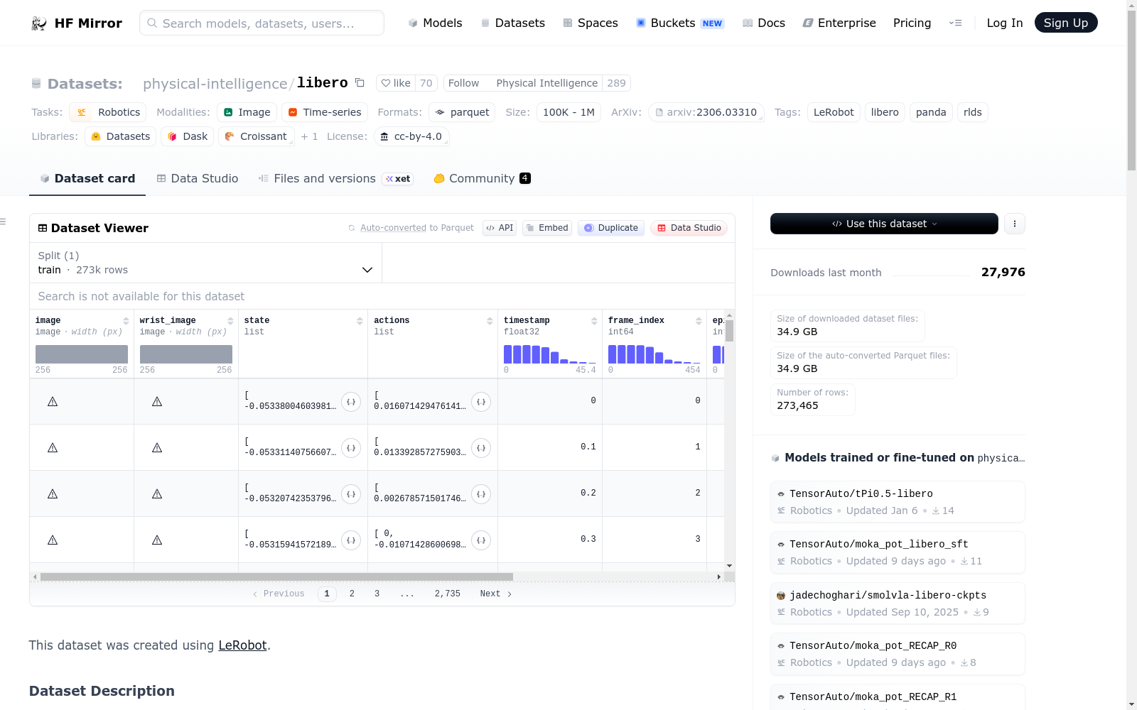Screen dimensions: 1137x710
Task: Click image warning icon in frame_index 3 row
Action: coord(53,540)
